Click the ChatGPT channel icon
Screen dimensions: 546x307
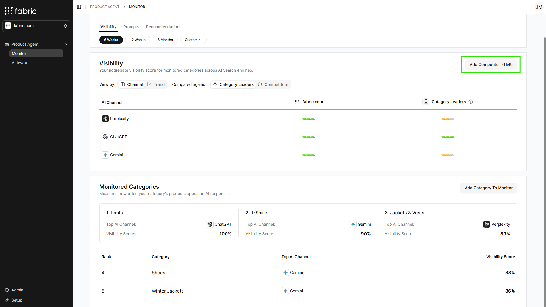[x=105, y=137]
